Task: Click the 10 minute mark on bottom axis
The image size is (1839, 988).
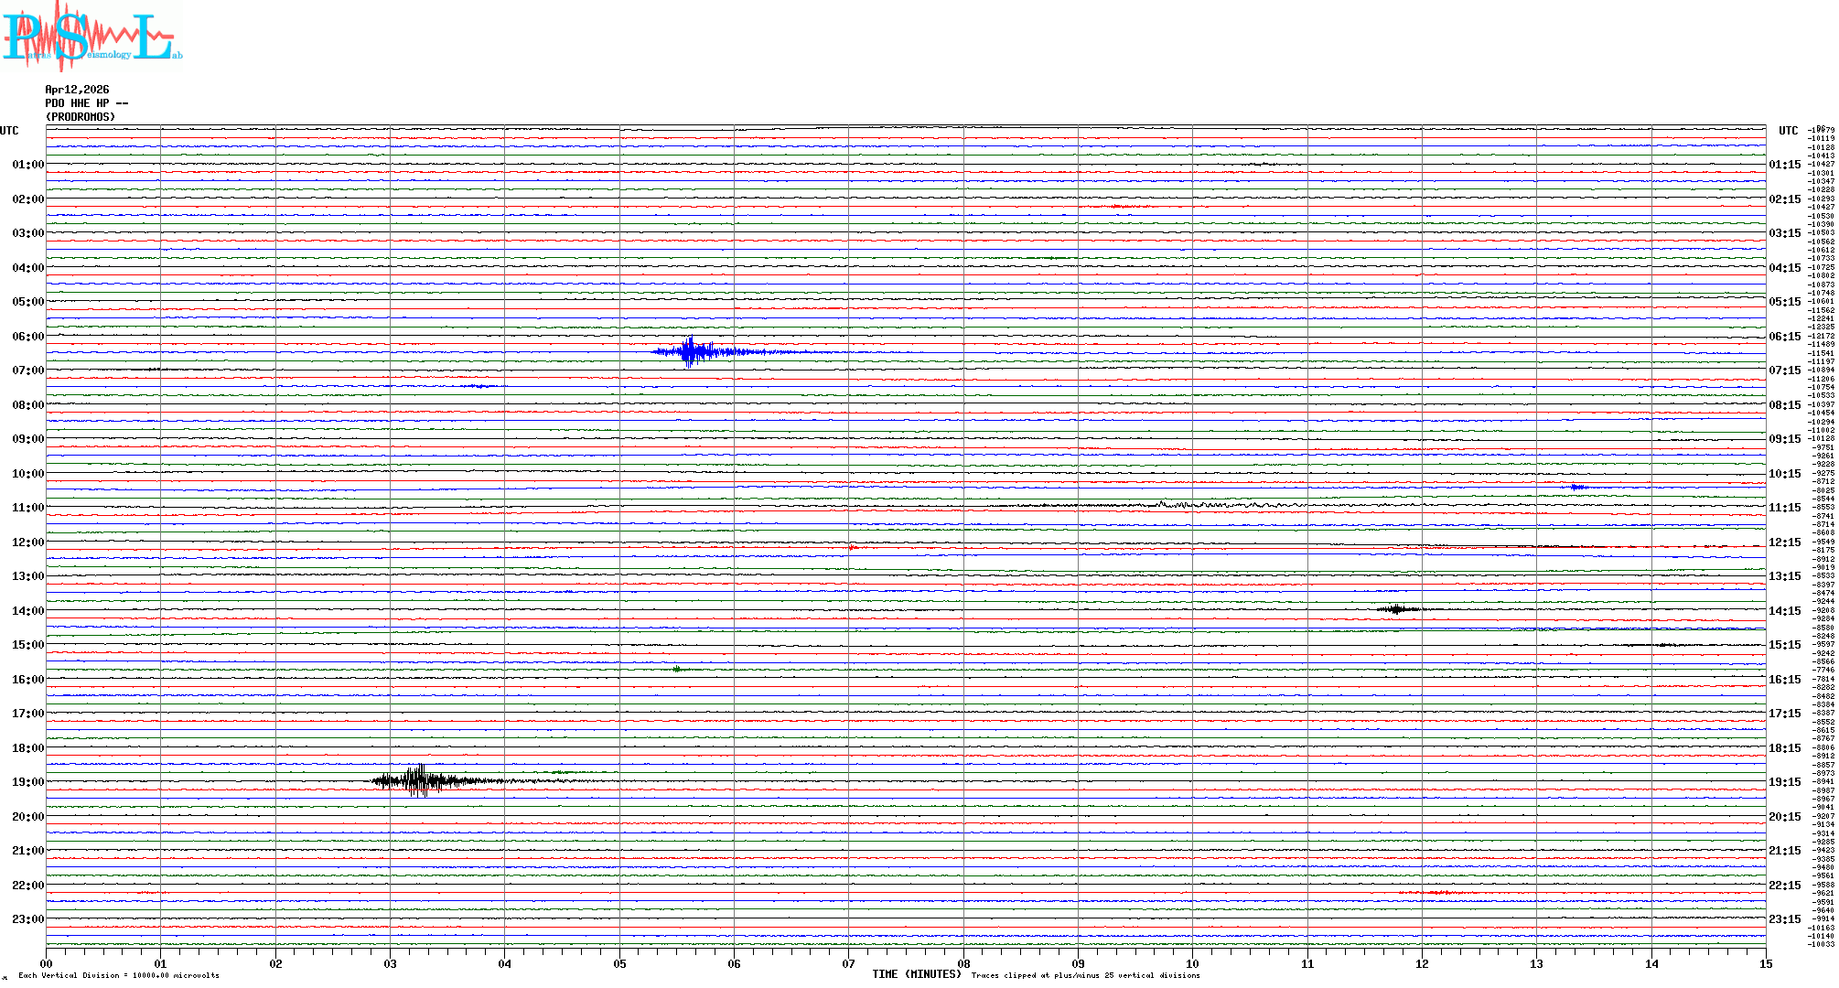Action: point(1192,964)
